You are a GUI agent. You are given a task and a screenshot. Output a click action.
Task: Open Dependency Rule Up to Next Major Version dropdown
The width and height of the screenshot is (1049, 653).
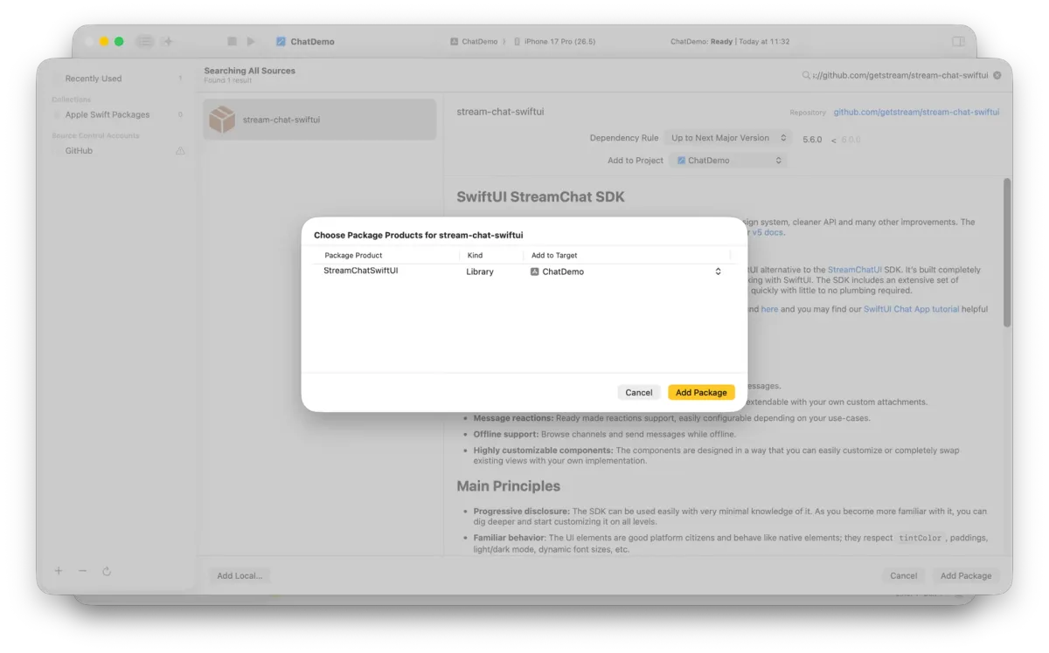pos(726,138)
